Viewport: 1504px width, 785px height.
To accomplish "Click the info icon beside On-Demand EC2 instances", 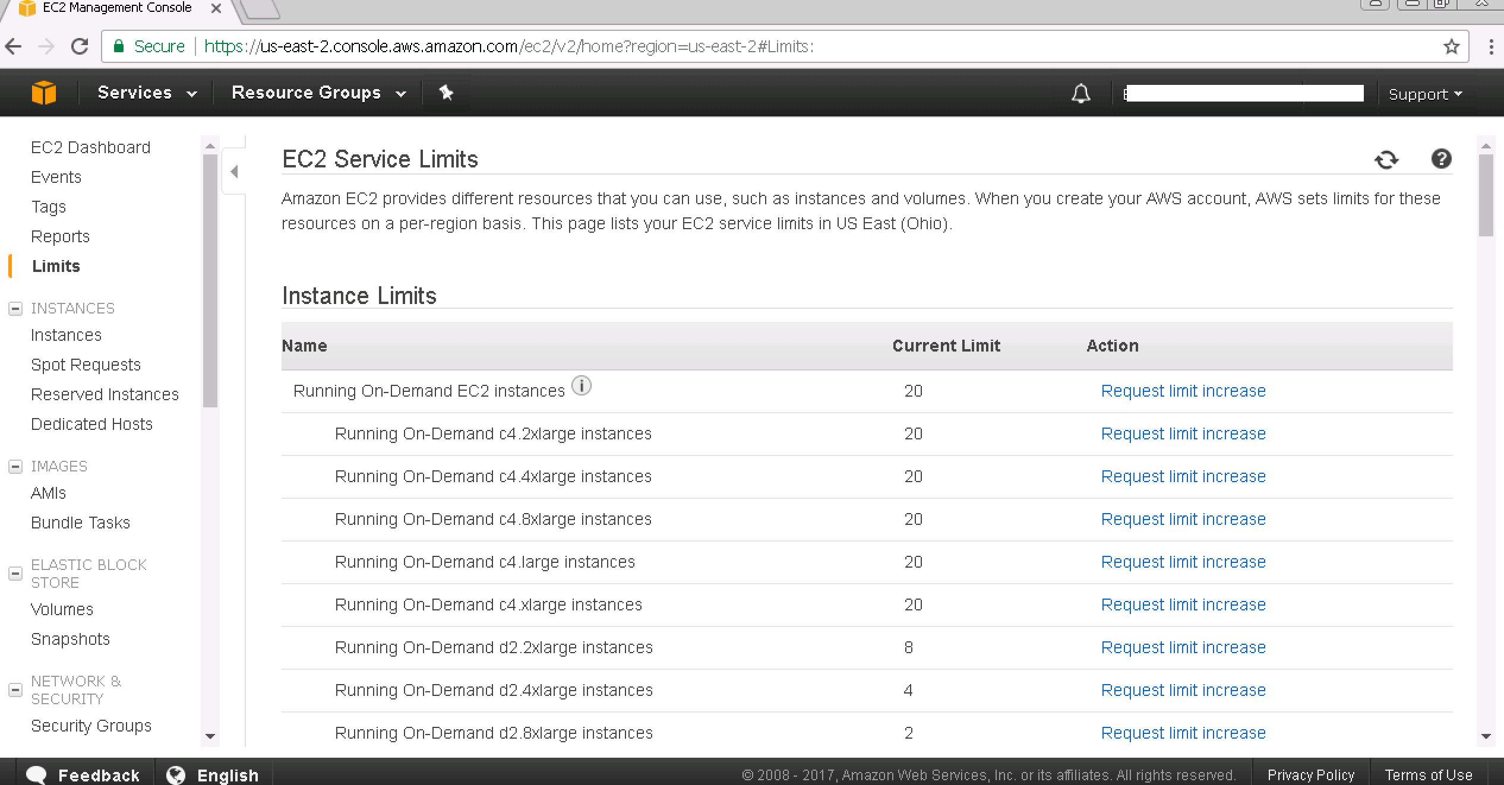I will point(581,386).
